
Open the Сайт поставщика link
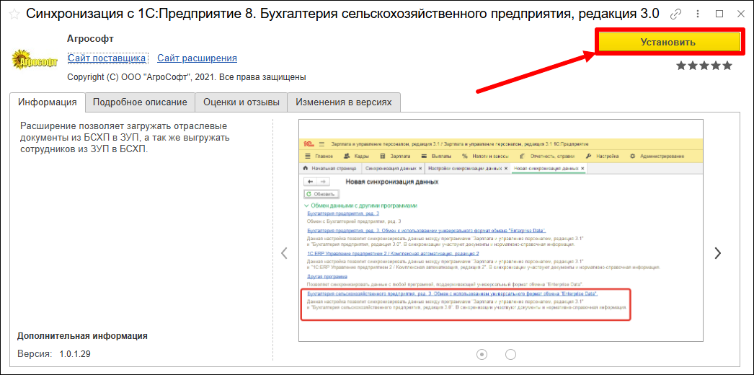[107, 58]
